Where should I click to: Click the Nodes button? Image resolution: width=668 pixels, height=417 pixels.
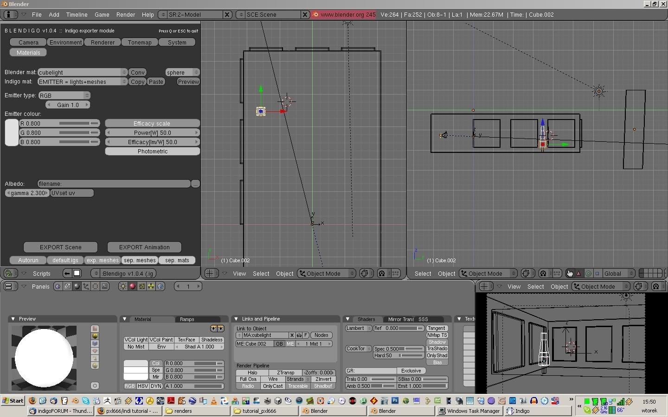[x=321, y=335]
